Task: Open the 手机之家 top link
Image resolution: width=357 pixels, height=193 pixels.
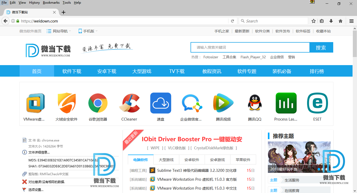Action: pyautogui.click(x=222, y=31)
